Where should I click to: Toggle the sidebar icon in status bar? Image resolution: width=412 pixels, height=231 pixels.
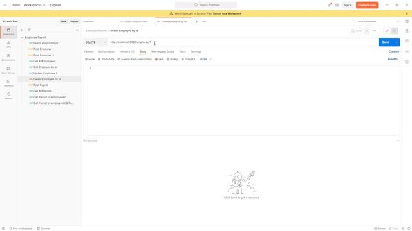coord(3,228)
